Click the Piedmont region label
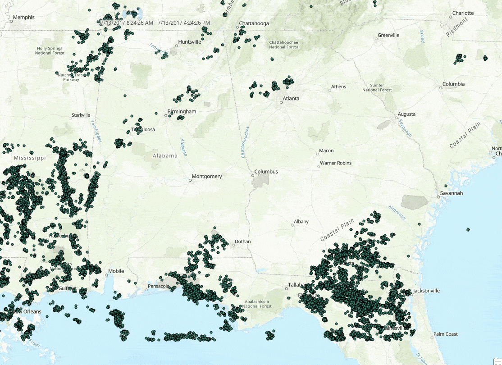The height and width of the screenshot is (365, 502). (457, 27)
